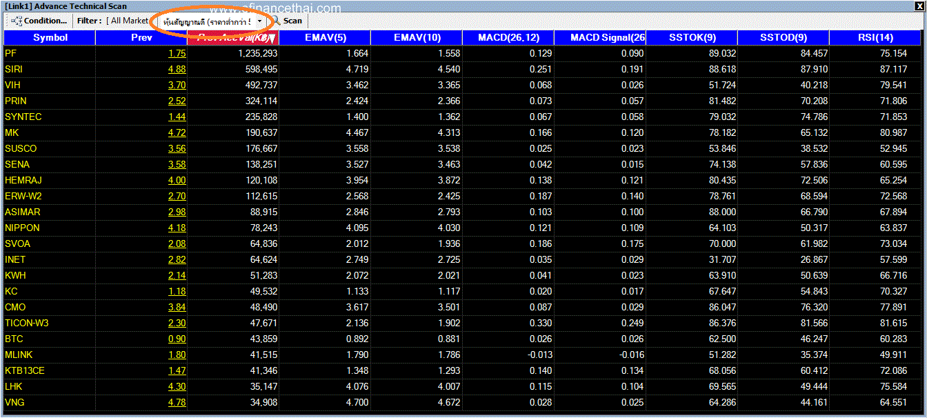Select the PRIN symbol
Viewport: 927px width, 418px height.
[16, 101]
